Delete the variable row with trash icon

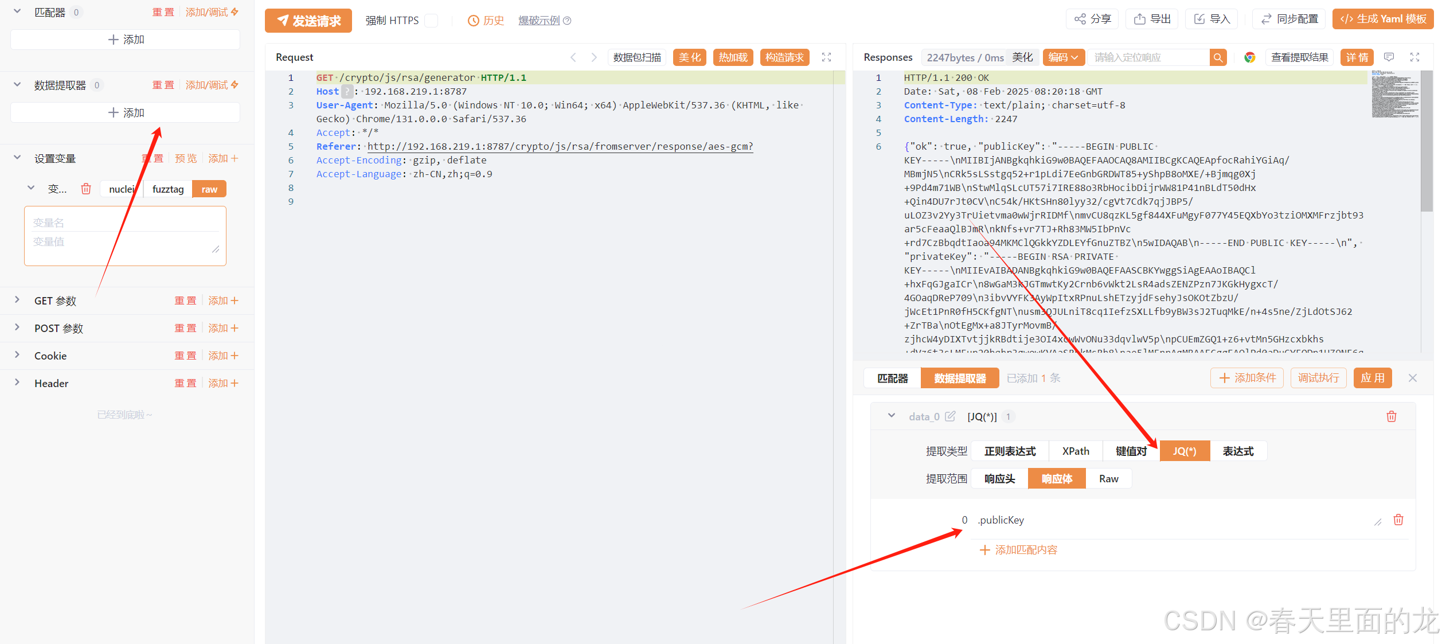[x=86, y=189]
